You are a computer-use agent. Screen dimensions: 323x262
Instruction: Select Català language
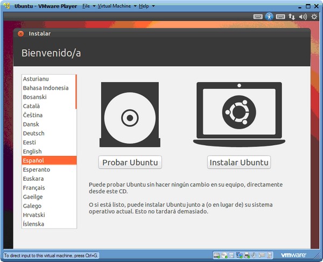pyautogui.click(x=48, y=106)
